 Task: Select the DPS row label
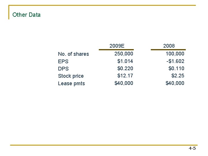[x=63, y=69]
